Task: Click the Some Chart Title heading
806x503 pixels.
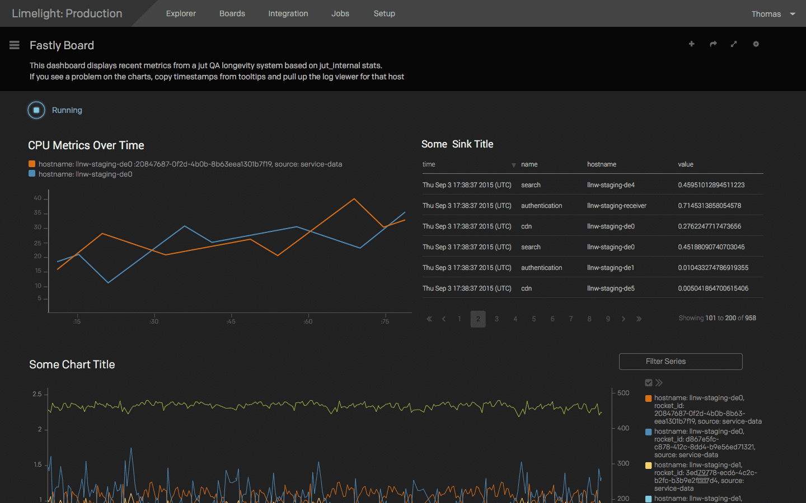Action: [72, 364]
